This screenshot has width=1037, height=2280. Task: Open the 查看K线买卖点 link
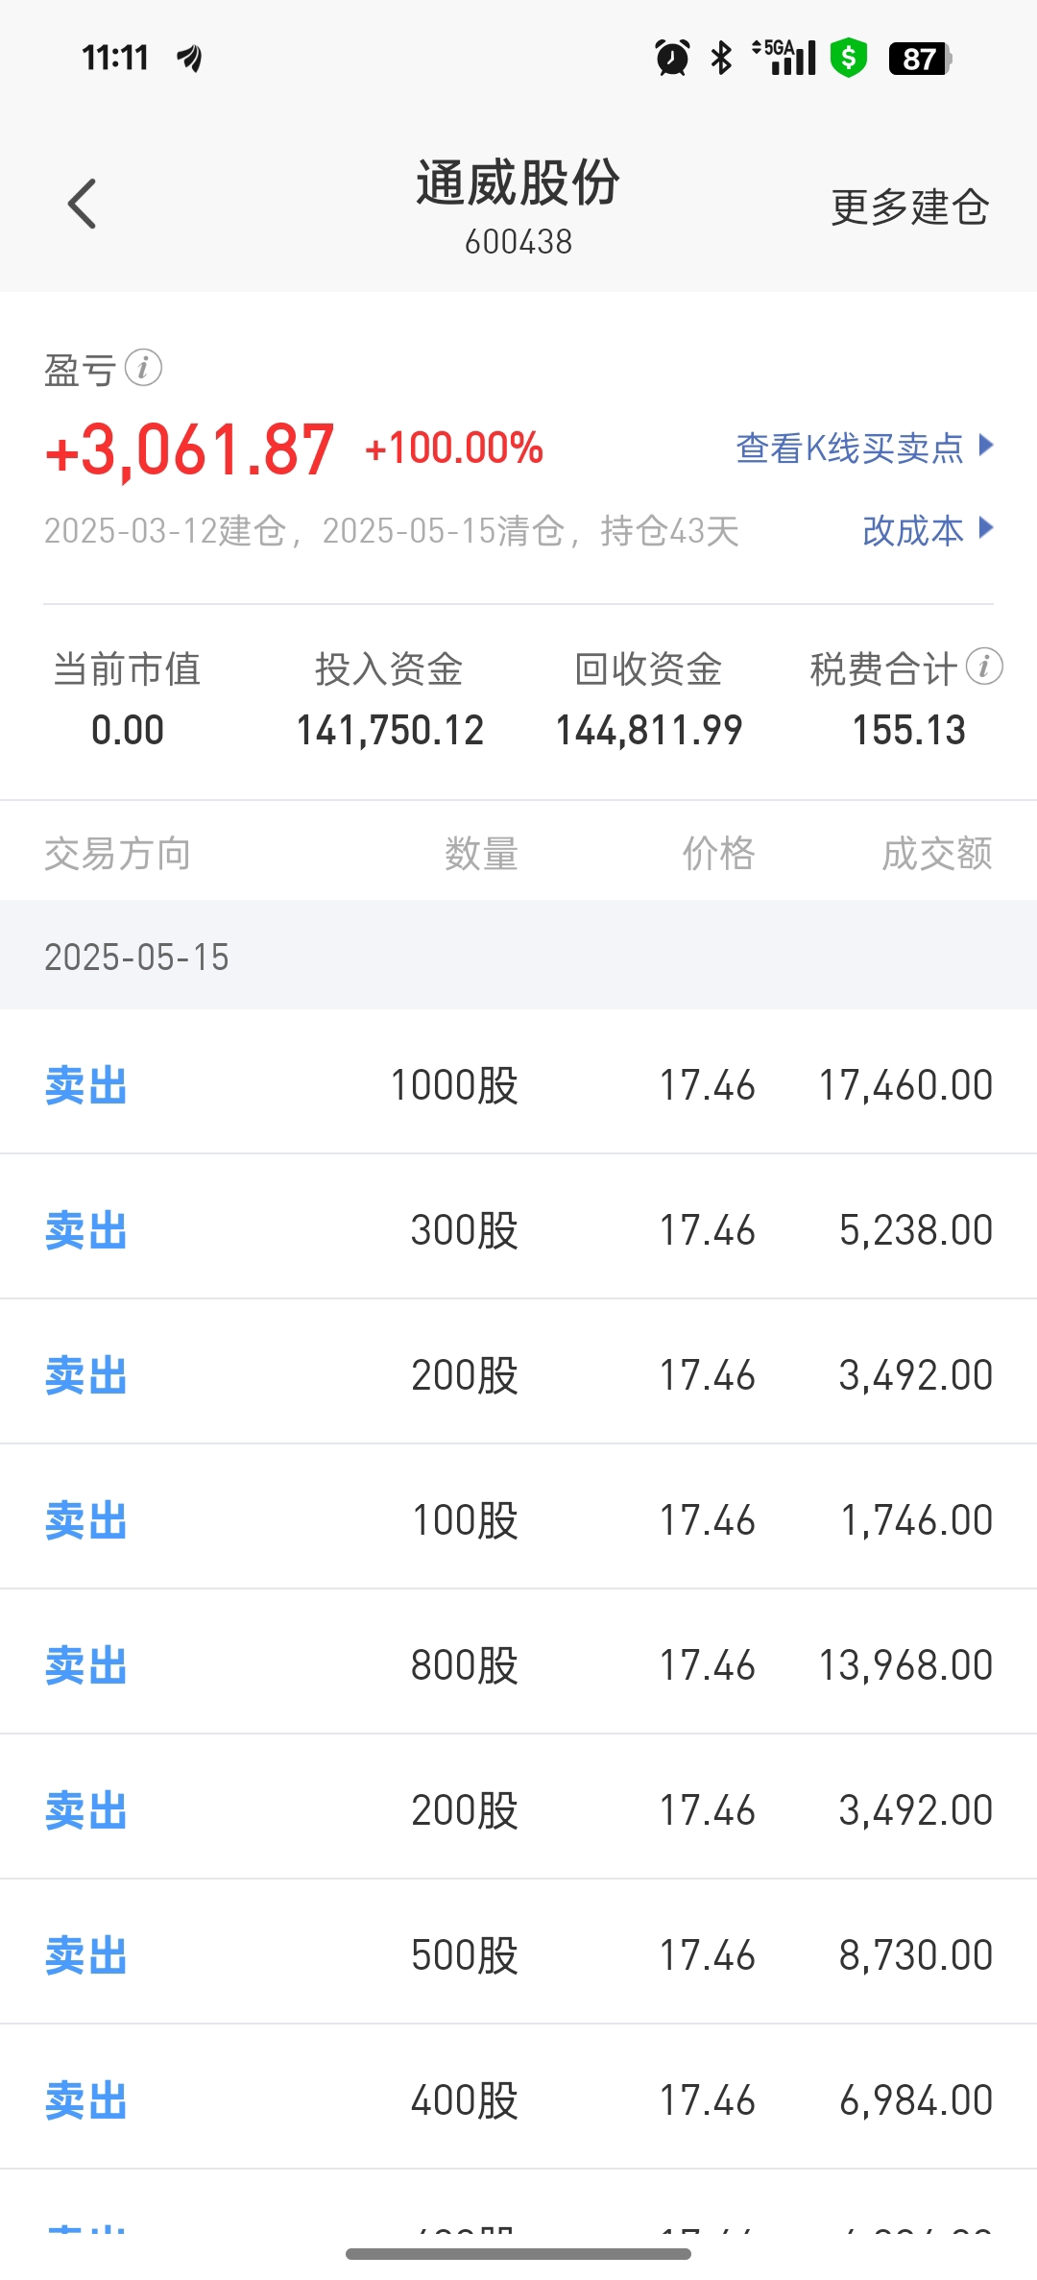(849, 448)
